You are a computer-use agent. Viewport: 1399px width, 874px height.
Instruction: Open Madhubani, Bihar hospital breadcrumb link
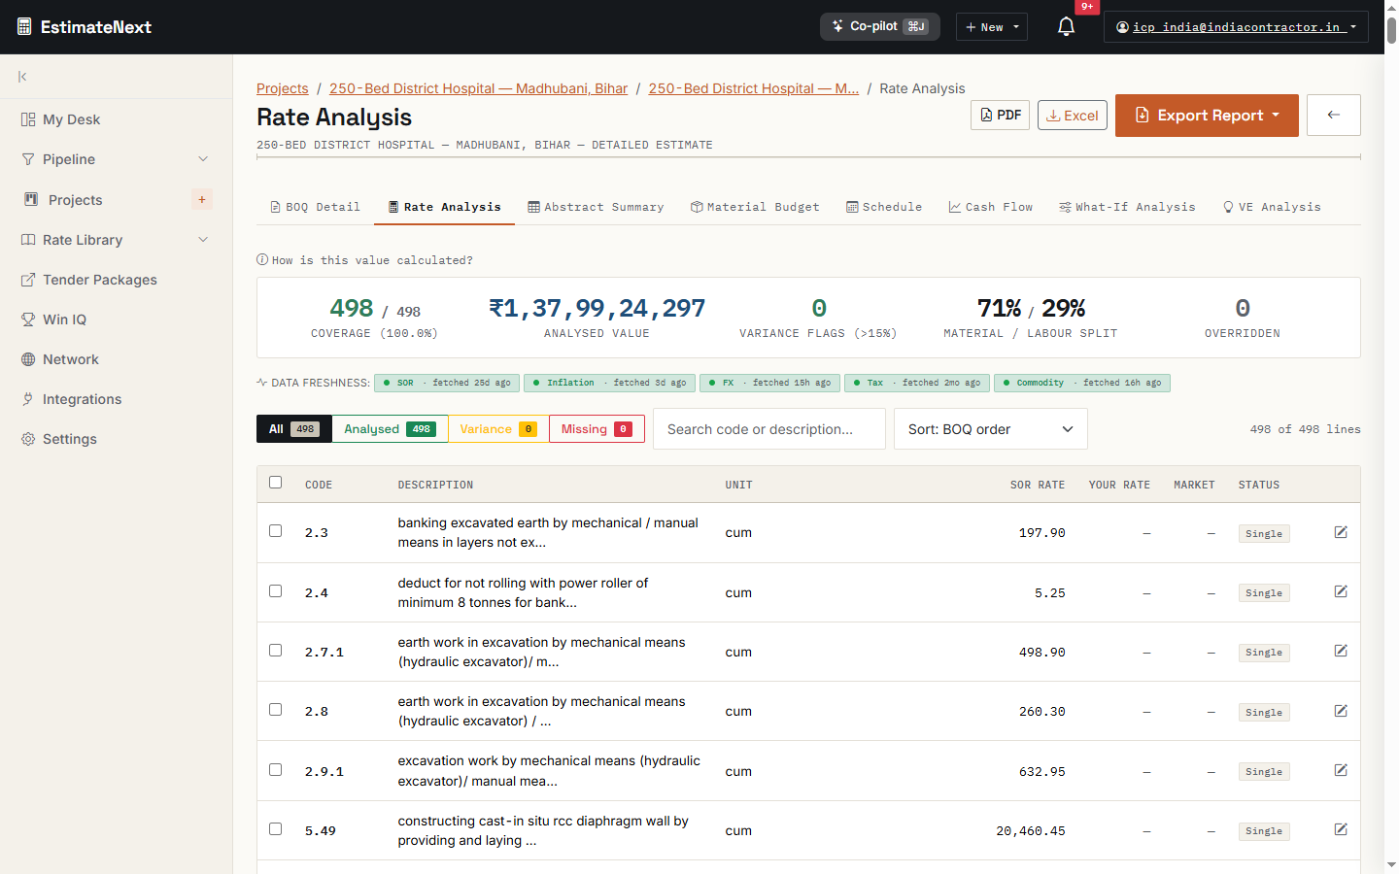[478, 88]
